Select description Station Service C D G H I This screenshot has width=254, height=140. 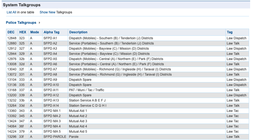pos(88,106)
